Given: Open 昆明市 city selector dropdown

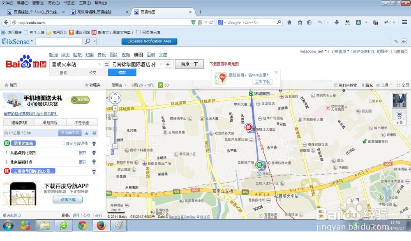Looking at the screenshot, I should click(119, 85).
